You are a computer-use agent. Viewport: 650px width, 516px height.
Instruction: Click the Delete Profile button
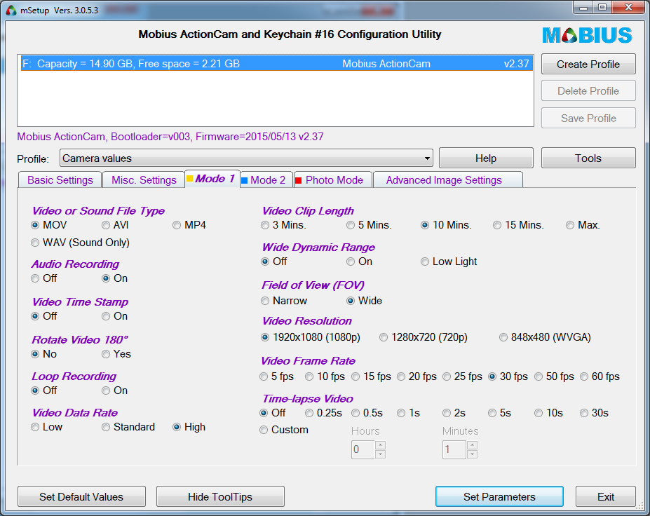pyautogui.click(x=588, y=90)
